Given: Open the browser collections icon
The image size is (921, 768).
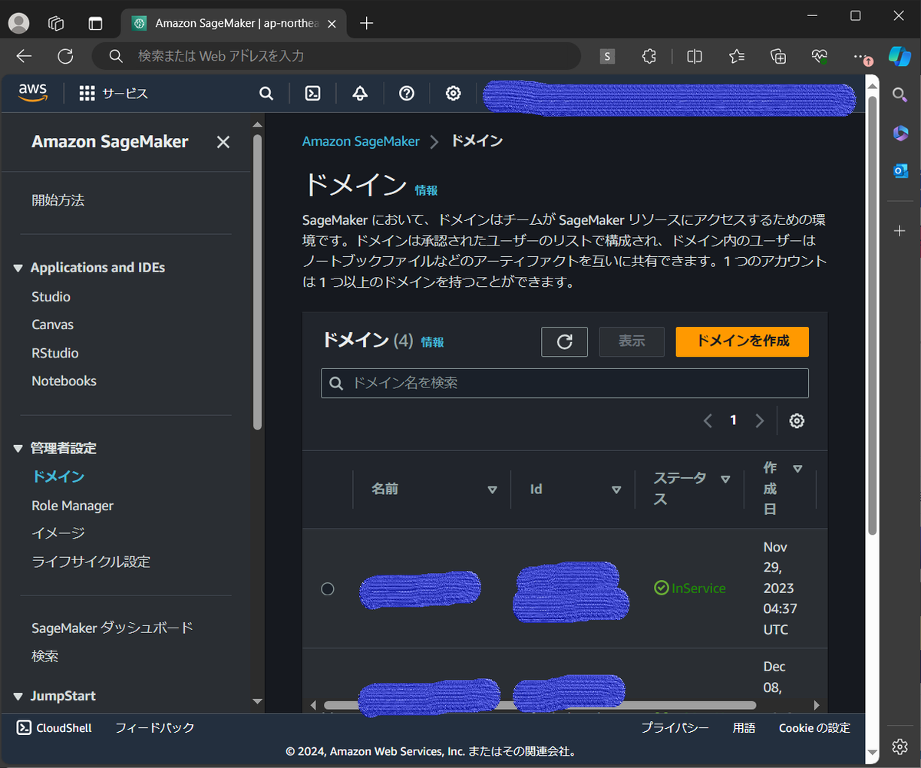Looking at the screenshot, I should pos(778,56).
